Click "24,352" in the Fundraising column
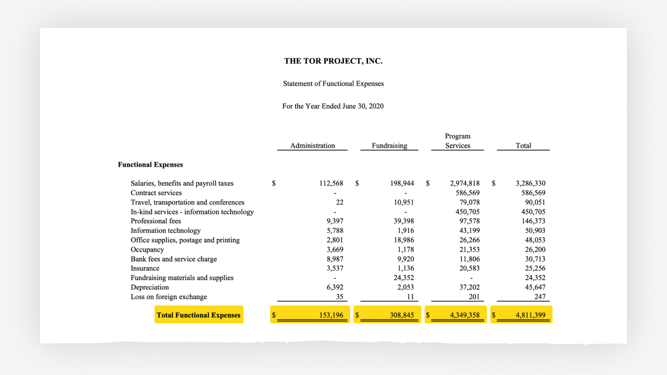The height and width of the screenshot is (375, 667). tap(404, 278)
